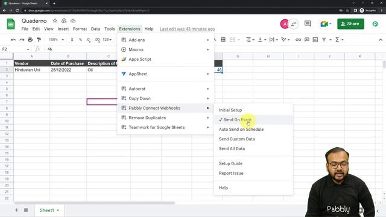This screenshot has height=217, width=386.
Task: Select cell 25/12/2022
Action: click(x=68, y=70)
